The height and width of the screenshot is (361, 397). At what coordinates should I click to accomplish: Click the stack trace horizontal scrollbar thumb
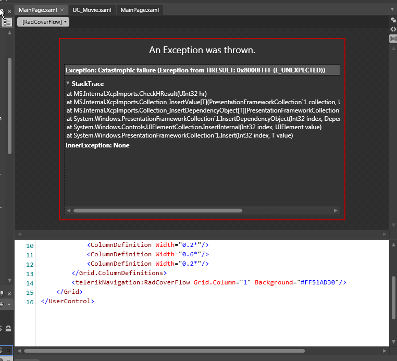(x=158, y=210)
